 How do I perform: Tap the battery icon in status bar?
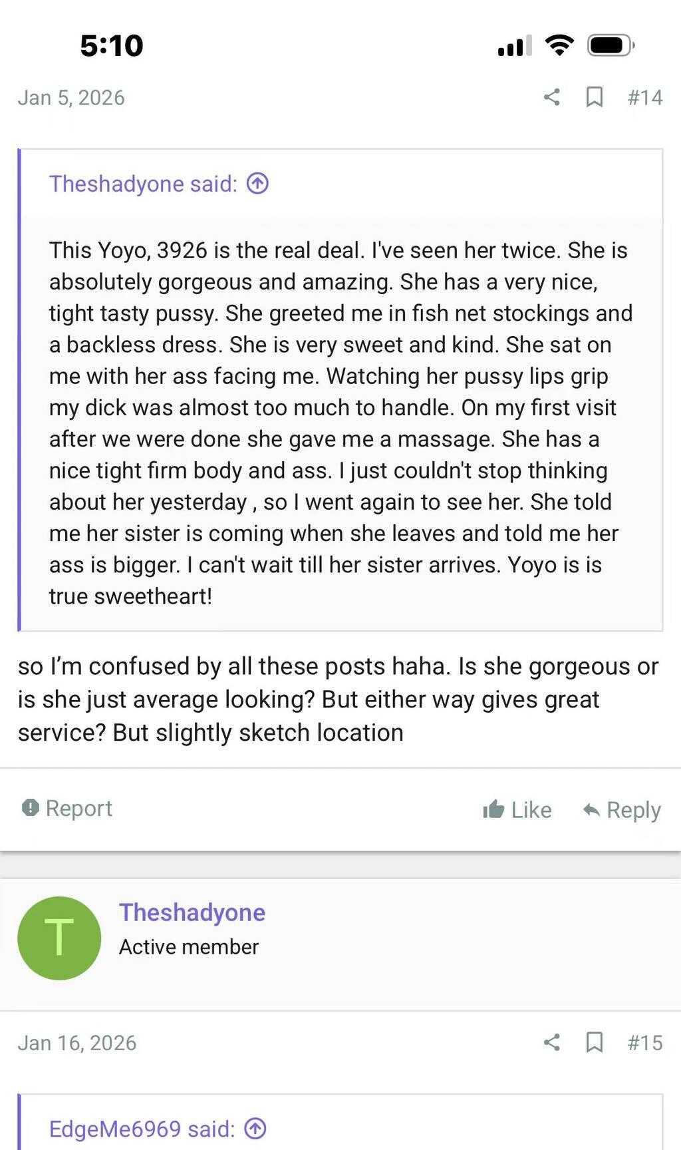(611, 45)
